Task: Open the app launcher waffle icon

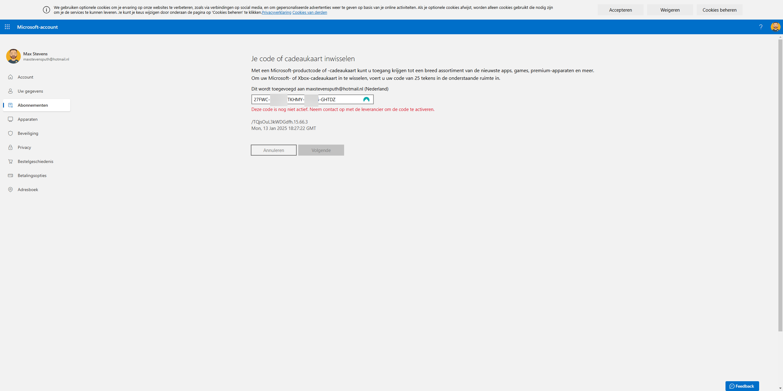Action: coord(7,27)
